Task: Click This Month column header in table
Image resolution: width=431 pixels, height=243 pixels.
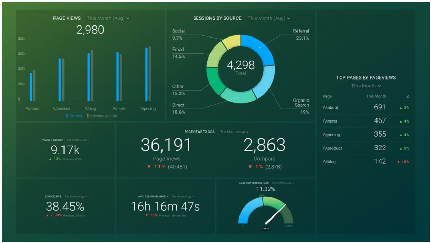Action: (x=376, y=96)
